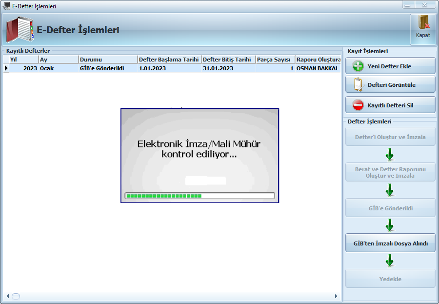Viewport: 439px width, 304px height.
Task: Open GİB'ten İmzalı Dosya Alındı
Action: coord(390,243)
